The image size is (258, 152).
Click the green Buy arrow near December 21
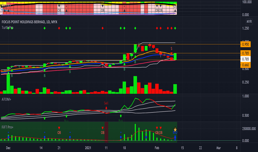point(66,116)
